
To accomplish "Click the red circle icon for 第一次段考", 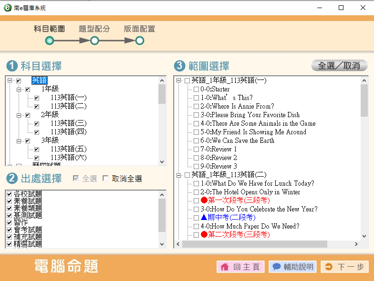I will point(204,201).
